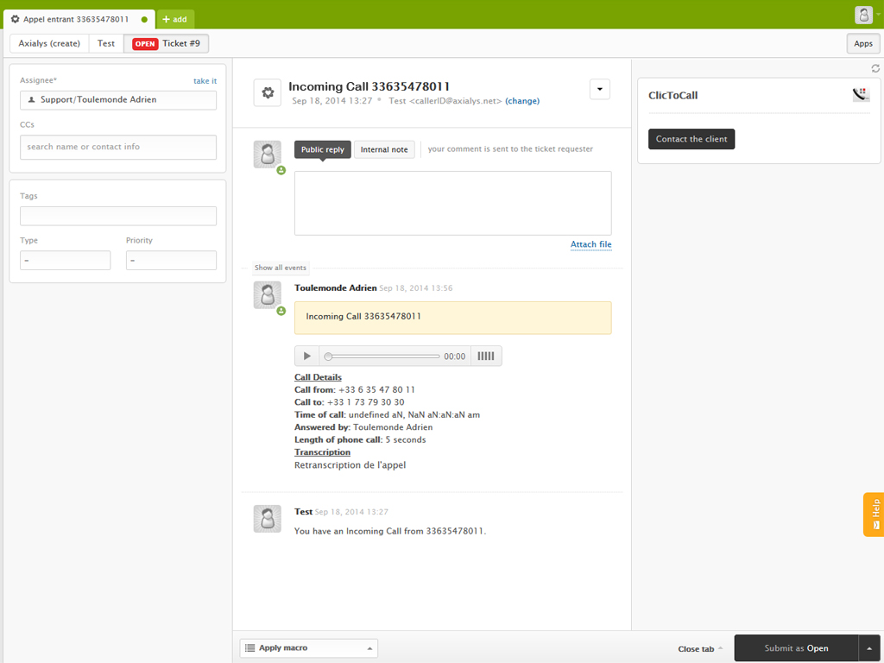Expand the Apply macro dropdown
This screenshot has height=663, width=884.
coord(308,647)
